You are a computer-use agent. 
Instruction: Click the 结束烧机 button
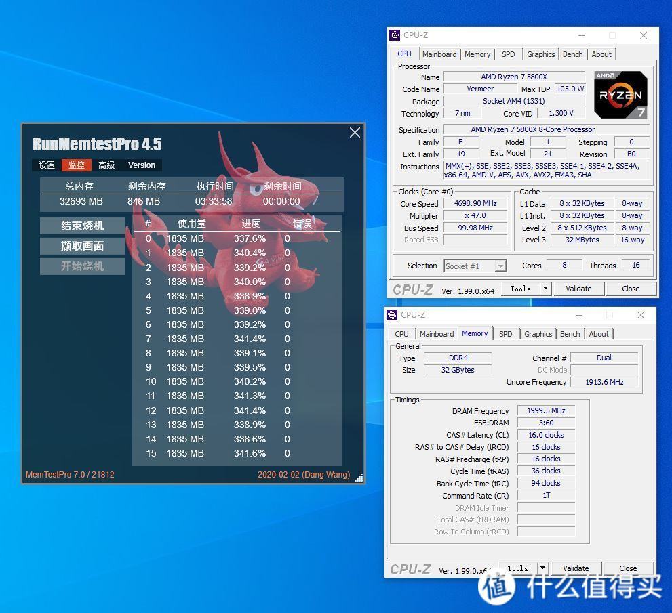tap(82, 226)
